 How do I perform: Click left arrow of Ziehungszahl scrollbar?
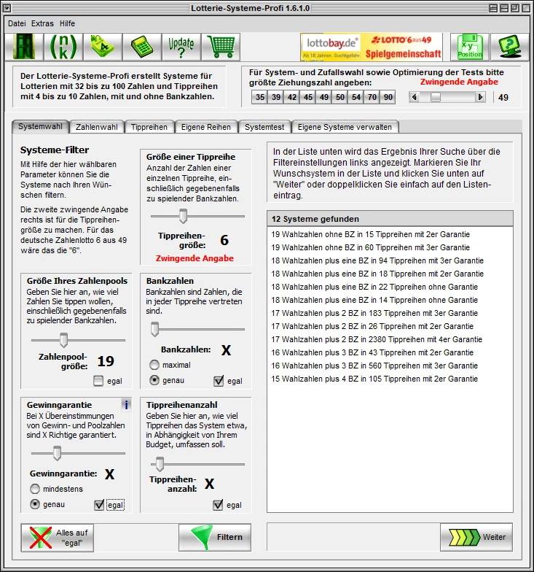tap(414, 97)
